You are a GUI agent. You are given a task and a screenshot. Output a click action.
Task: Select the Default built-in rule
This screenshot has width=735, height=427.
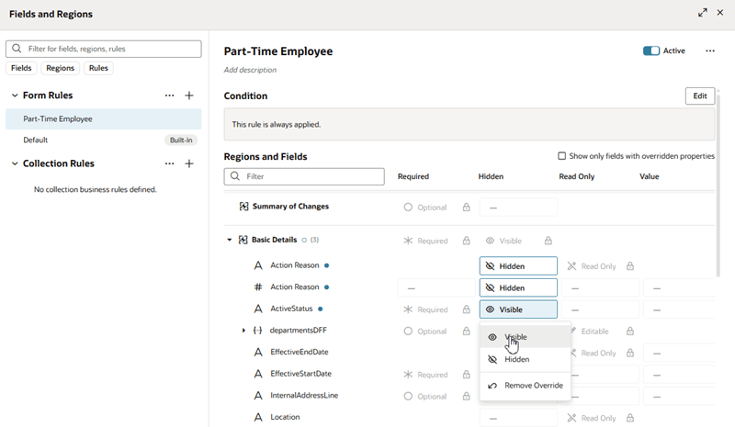[x=36, y=140]
